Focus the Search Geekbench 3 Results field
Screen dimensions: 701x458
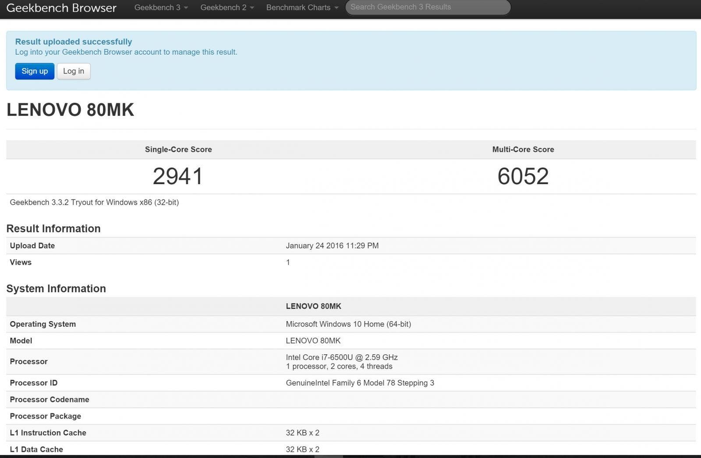[x=428, y=7]
